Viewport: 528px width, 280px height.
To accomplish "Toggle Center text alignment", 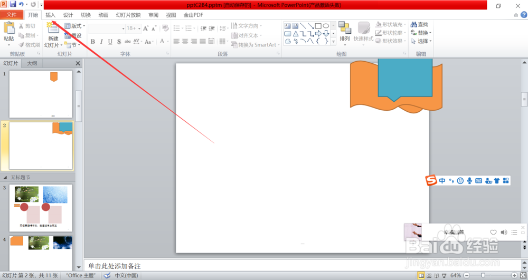I will pyautogui.click(x=185, y=41).
